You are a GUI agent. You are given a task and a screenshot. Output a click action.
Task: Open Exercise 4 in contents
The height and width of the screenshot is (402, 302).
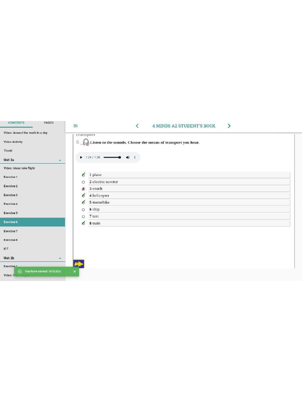coord(11,204)
